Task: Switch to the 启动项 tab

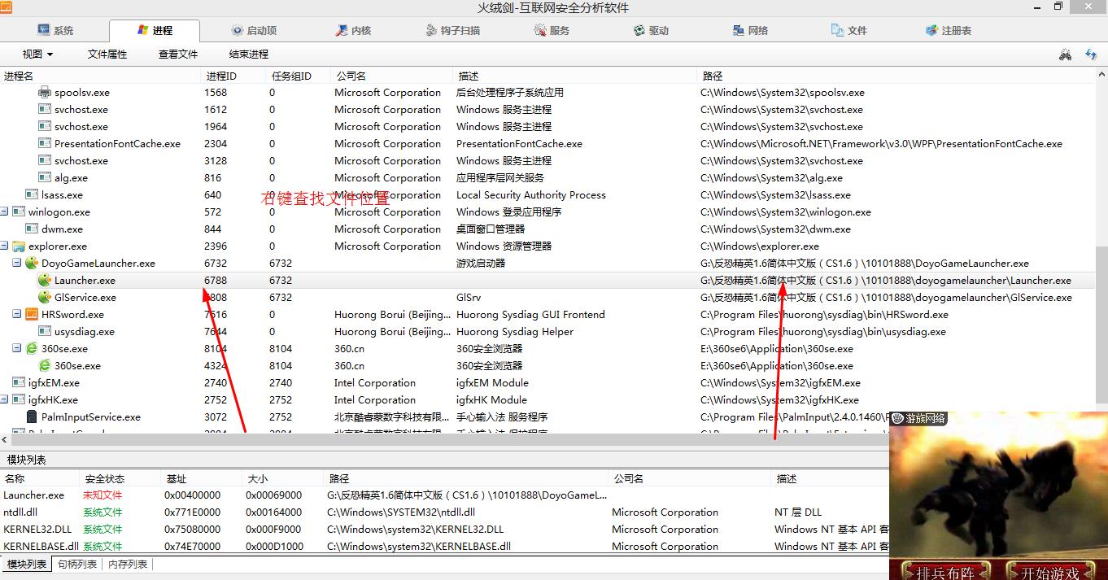Action: (253, 31)
